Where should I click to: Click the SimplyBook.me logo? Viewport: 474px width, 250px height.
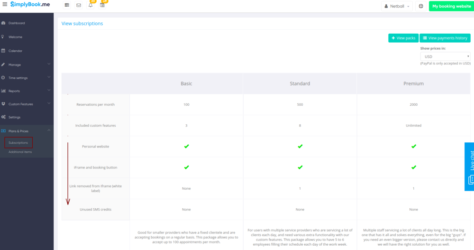pos(30,5)
